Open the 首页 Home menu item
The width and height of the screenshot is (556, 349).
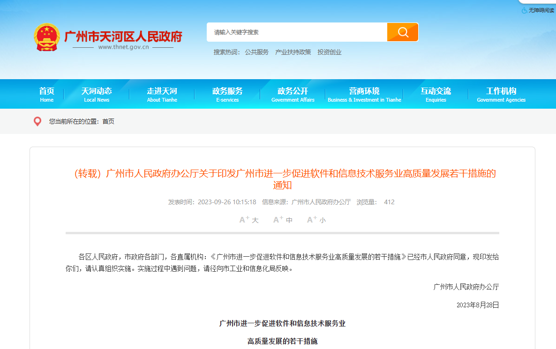[46, 94]
